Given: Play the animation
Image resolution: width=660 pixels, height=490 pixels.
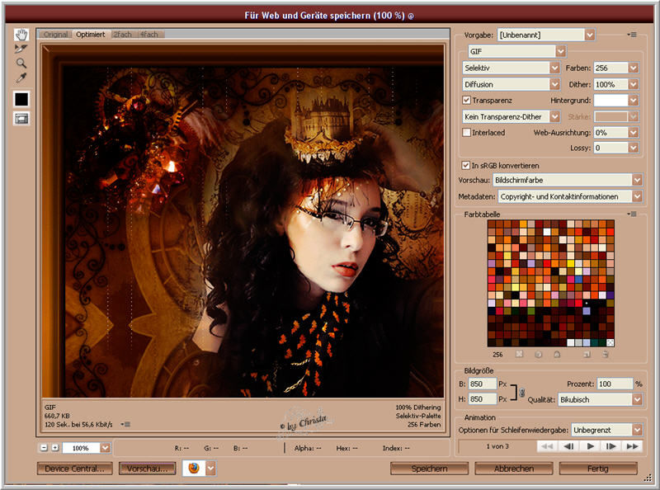Looking at the screenshot, I should pyautogui.click(x=590, y=445).
